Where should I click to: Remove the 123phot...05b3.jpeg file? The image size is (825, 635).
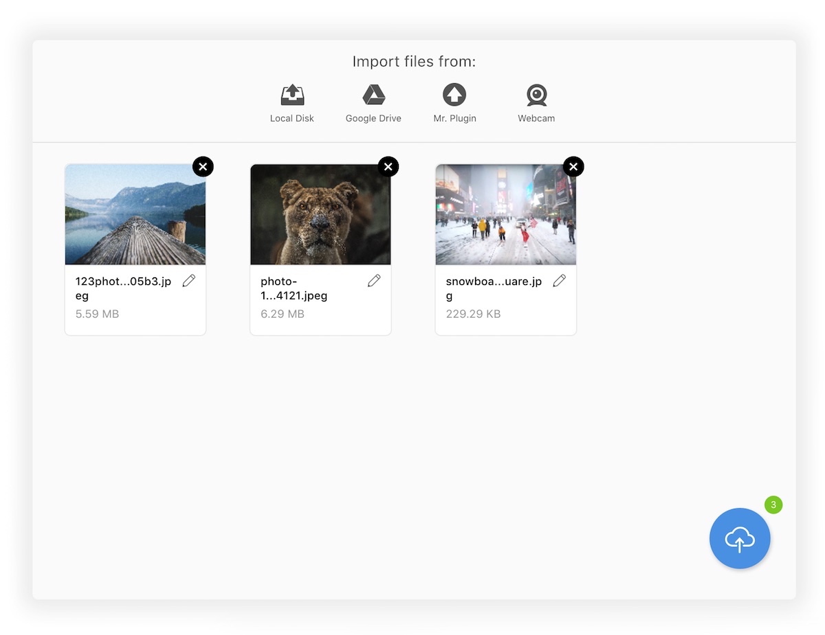(203, 166)
